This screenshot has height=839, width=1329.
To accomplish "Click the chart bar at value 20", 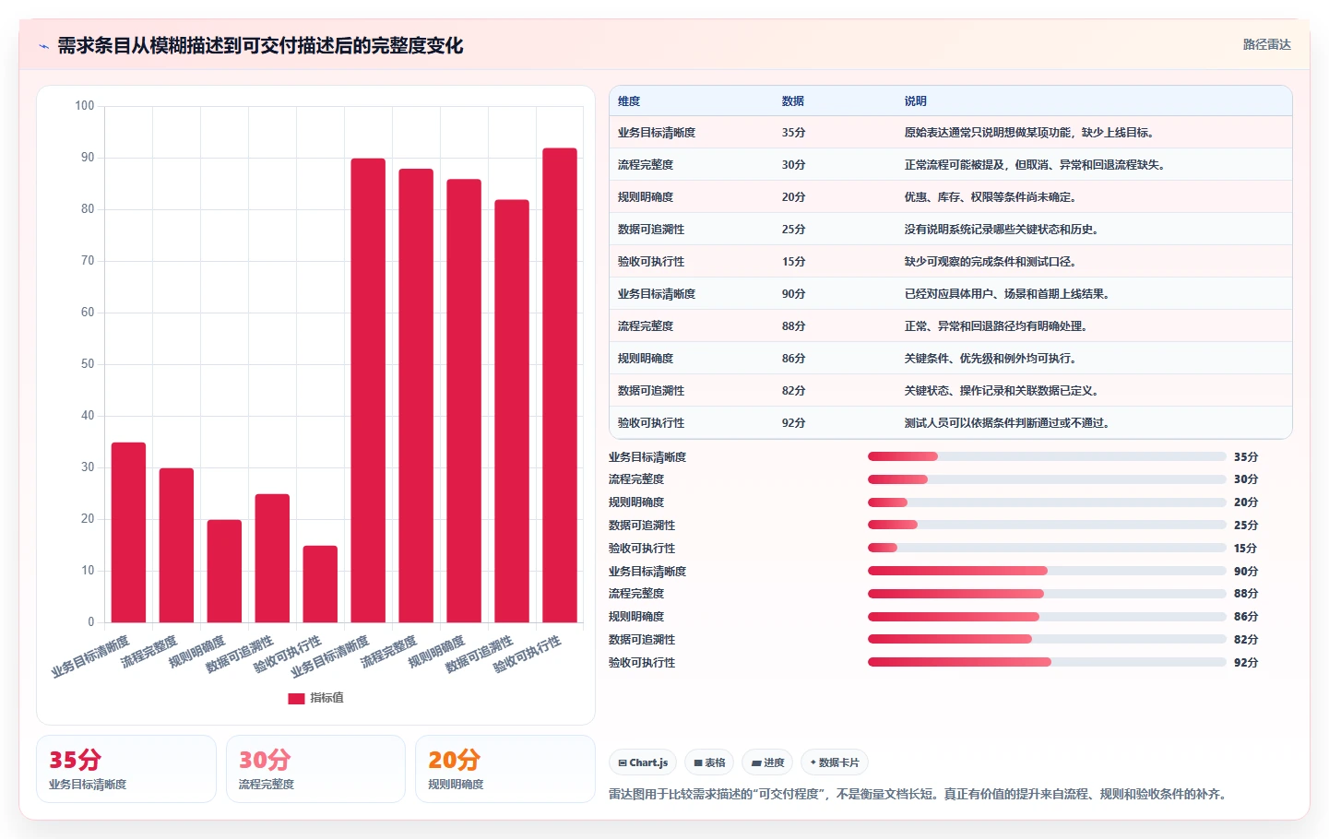I will click(224, 571).
